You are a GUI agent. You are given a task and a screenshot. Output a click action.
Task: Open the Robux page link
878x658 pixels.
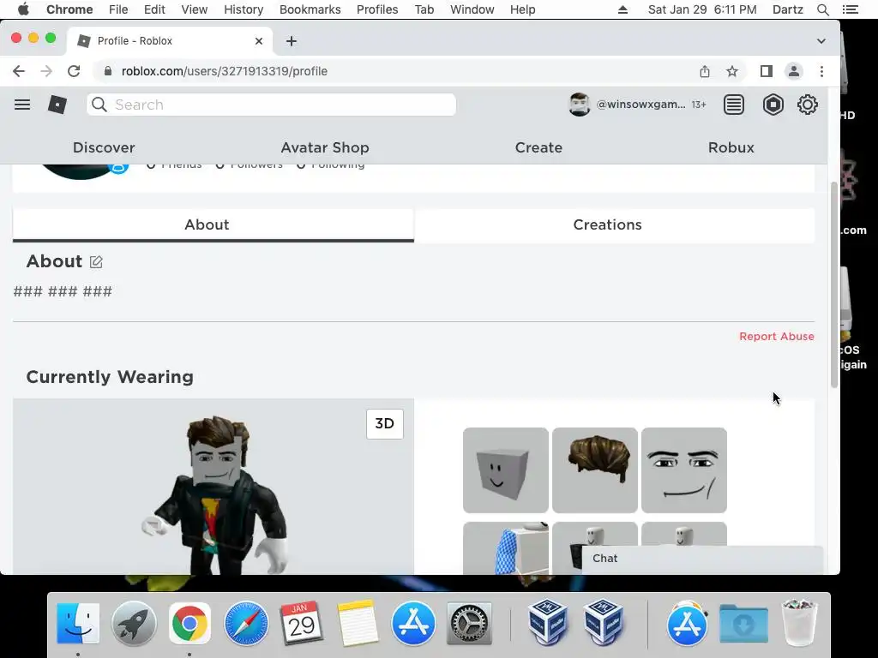tap(731, 147)
